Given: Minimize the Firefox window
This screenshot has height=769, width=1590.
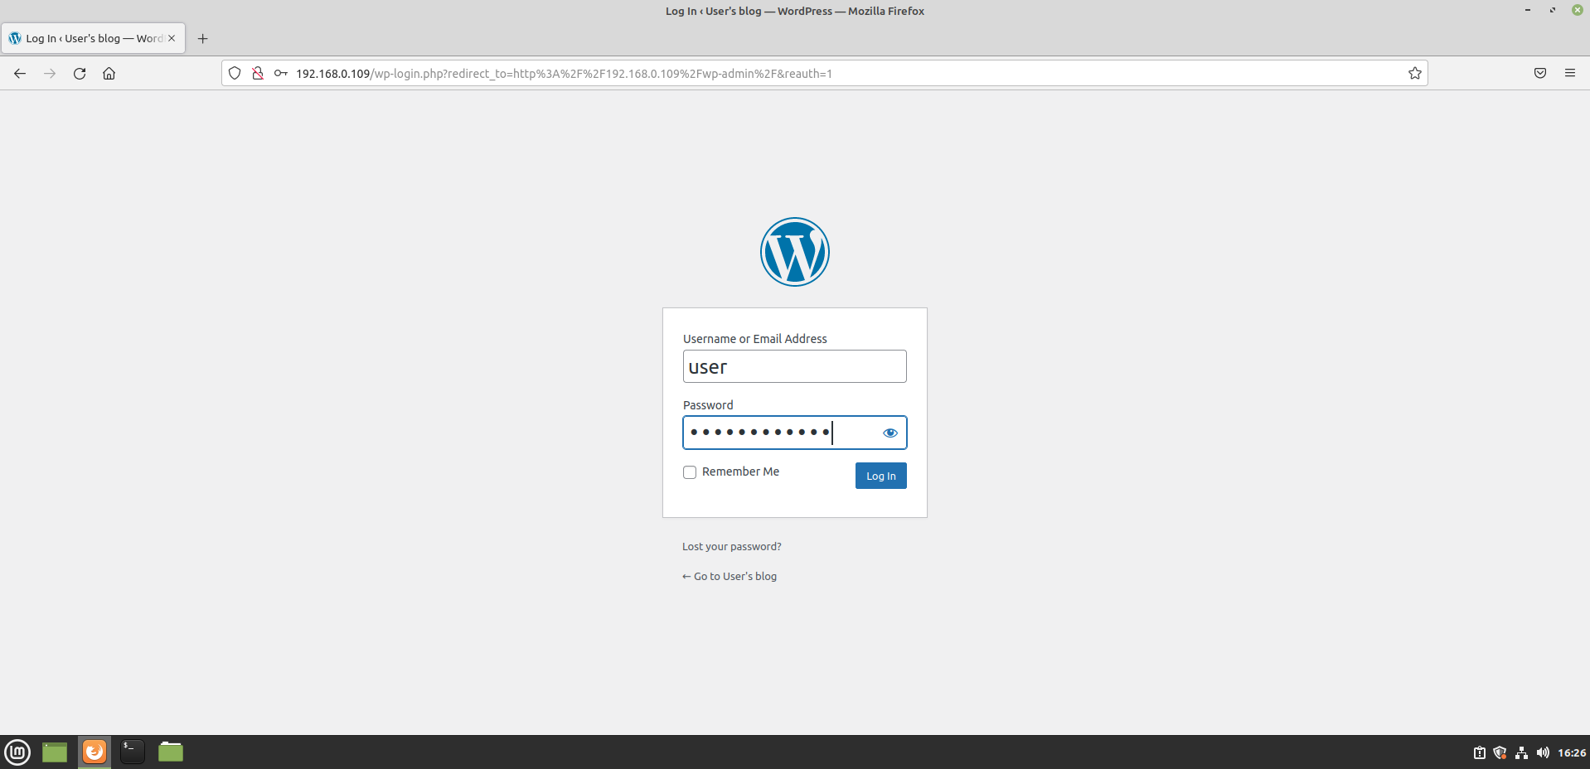Looking at the screenshot, I should point(1527,10).
